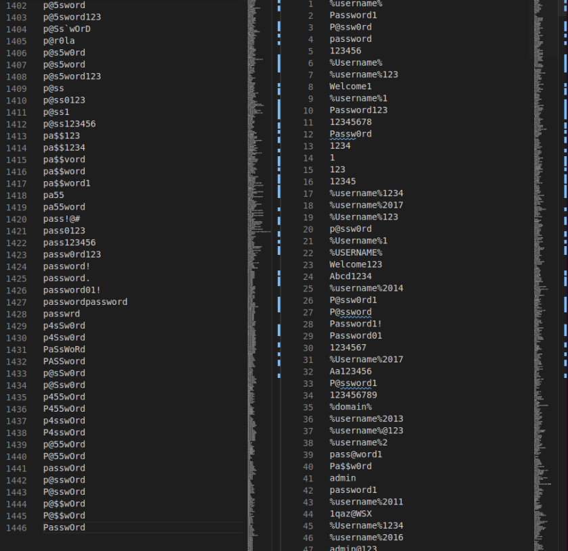568x551 pixels.
Task: Click 'Abcd1234' on right pane line 24
Action: tap(351, 277)
